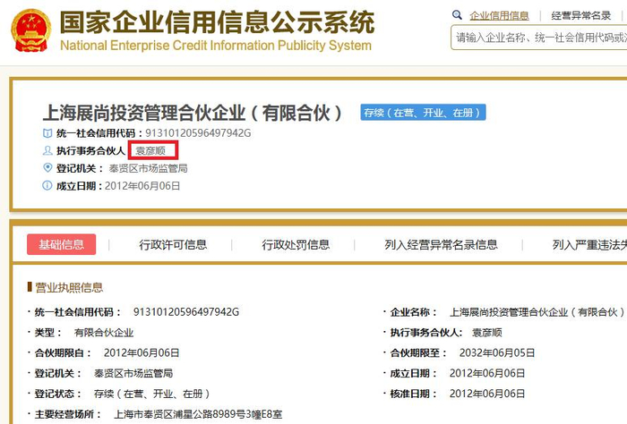Select license section credit code value 91310120596497942G
The image size is (627, 424).
186,312
